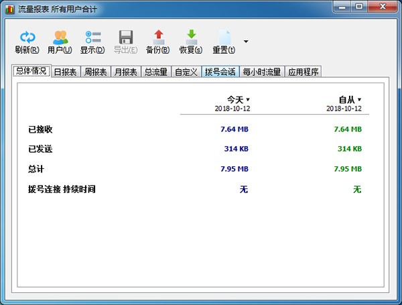Open the 月报表 tab

click(x=125, y=72)
